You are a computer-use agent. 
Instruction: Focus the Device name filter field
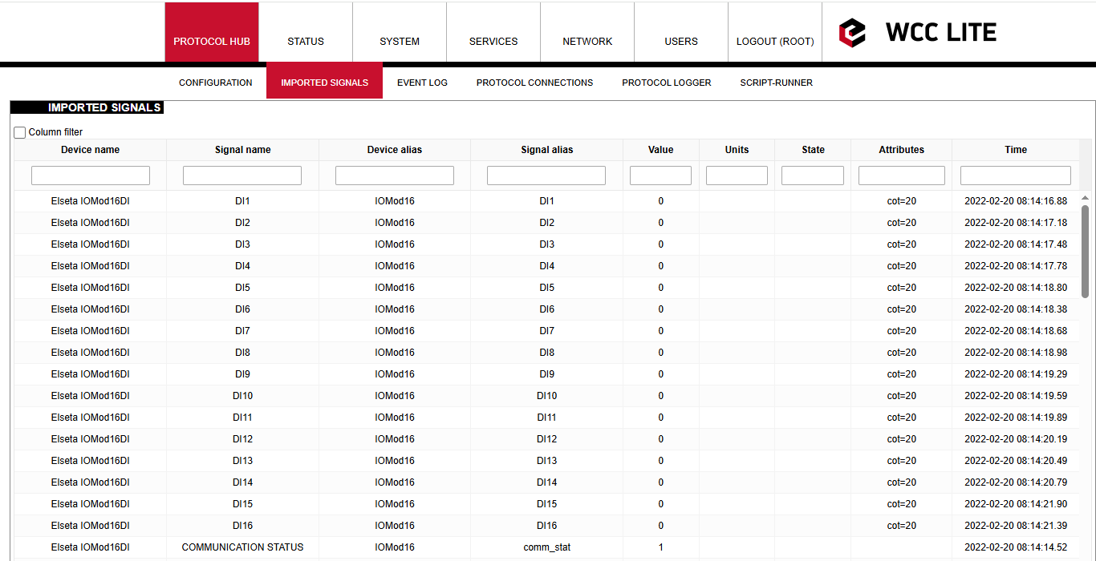[91, 176]
